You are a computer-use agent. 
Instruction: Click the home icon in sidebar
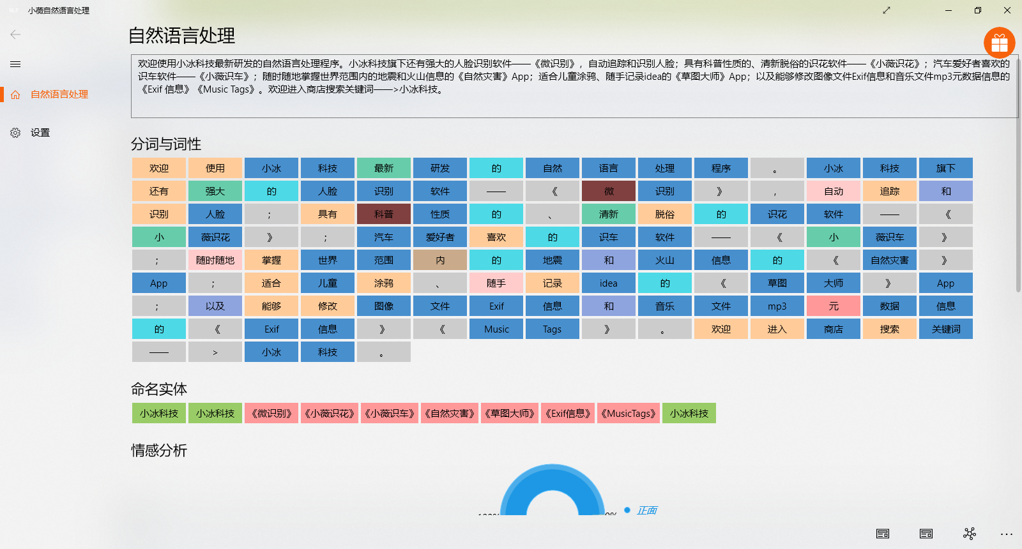[x=15, y=94]
